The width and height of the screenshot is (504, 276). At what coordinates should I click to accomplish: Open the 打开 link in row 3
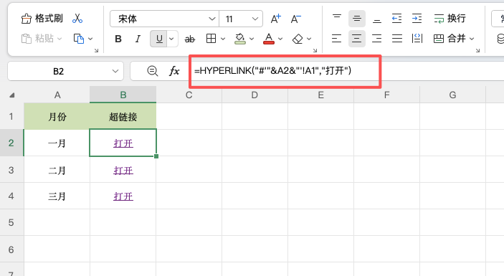[x=123, y=171]
